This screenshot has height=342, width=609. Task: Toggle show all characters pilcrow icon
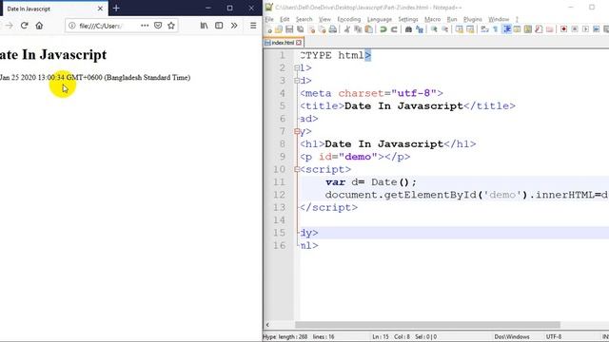(x=496, y=29)
